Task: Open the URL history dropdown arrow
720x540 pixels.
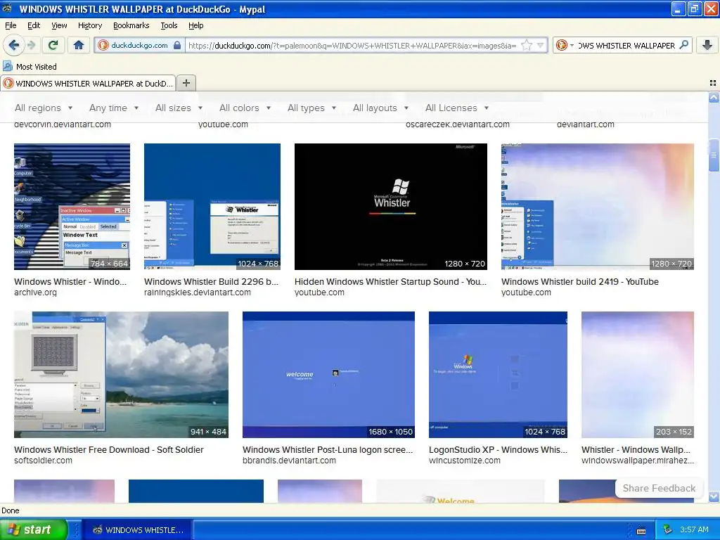Action: pyautogui.click(x=541, y=45)
